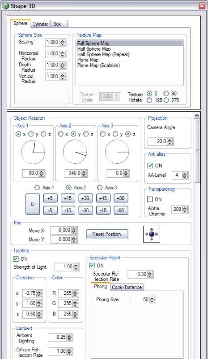Viewport: 208px width, 359px height.
Task: Click the +45 rotation button
Action: coord(103,198)
